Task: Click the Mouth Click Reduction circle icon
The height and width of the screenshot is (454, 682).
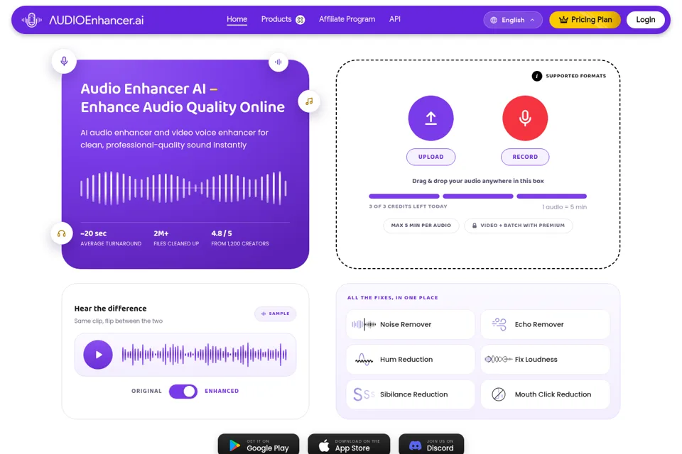Action: pyautogui.click(x=499, y=394)
